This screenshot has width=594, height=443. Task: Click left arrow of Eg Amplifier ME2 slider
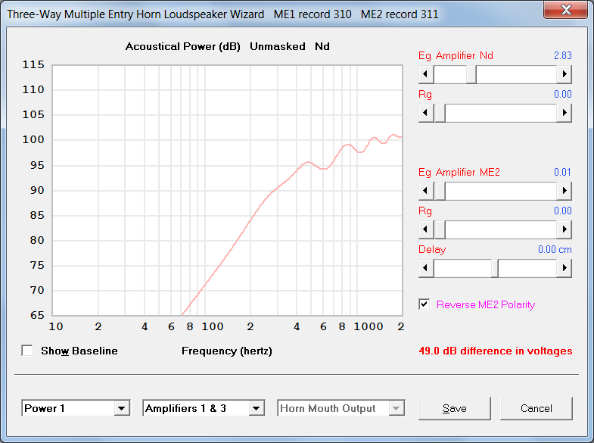point(426,191)
